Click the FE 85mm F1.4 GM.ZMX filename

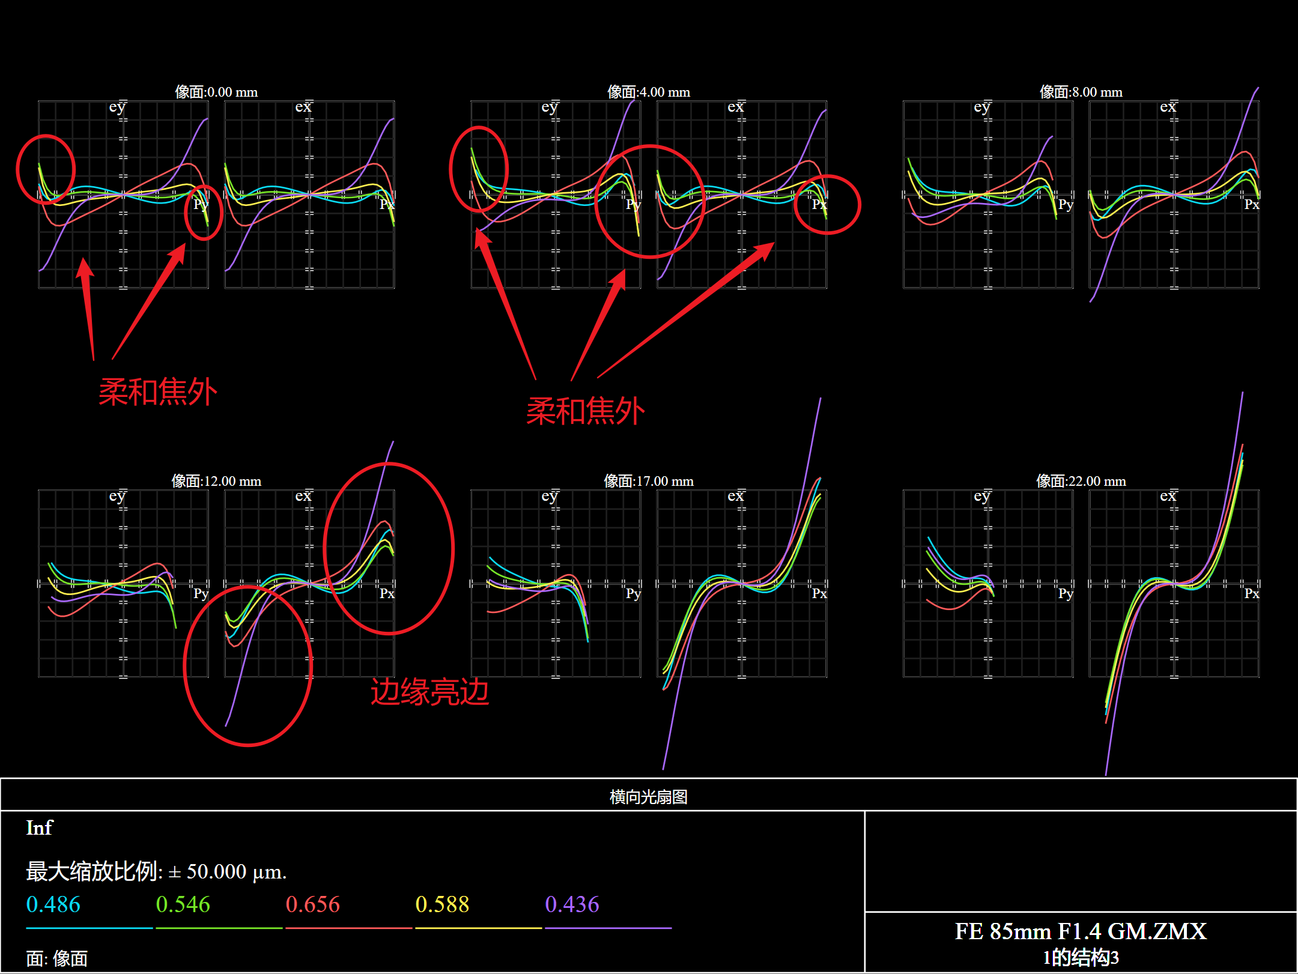pyautogui.click(x=1081, y=931)
